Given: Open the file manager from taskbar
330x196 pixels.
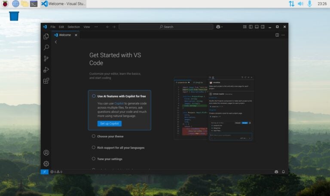Looking at the screenshot, I should tap(24, 3).
